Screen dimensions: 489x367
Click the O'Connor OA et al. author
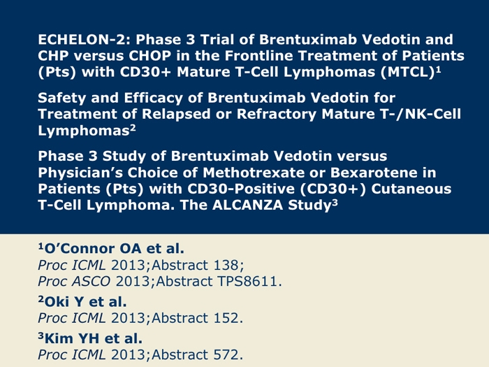coord(111,249)
